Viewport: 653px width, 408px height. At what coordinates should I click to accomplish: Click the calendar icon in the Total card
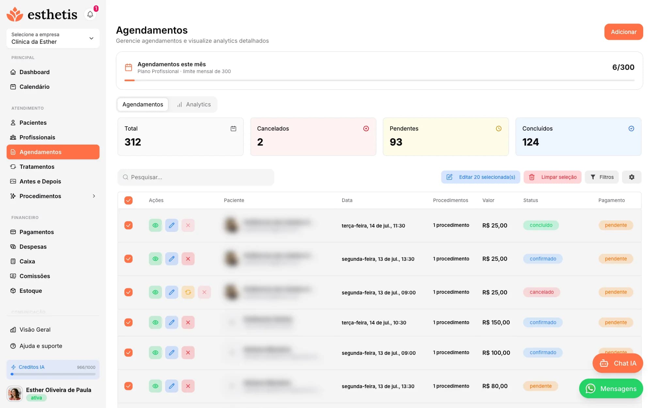point(233,129)
